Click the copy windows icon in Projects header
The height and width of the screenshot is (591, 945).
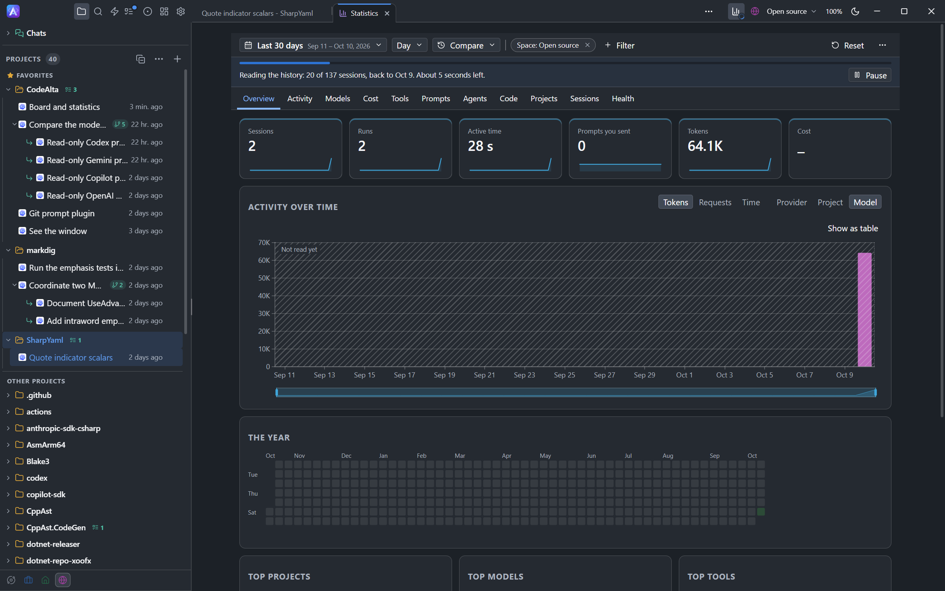click(141, 59)
